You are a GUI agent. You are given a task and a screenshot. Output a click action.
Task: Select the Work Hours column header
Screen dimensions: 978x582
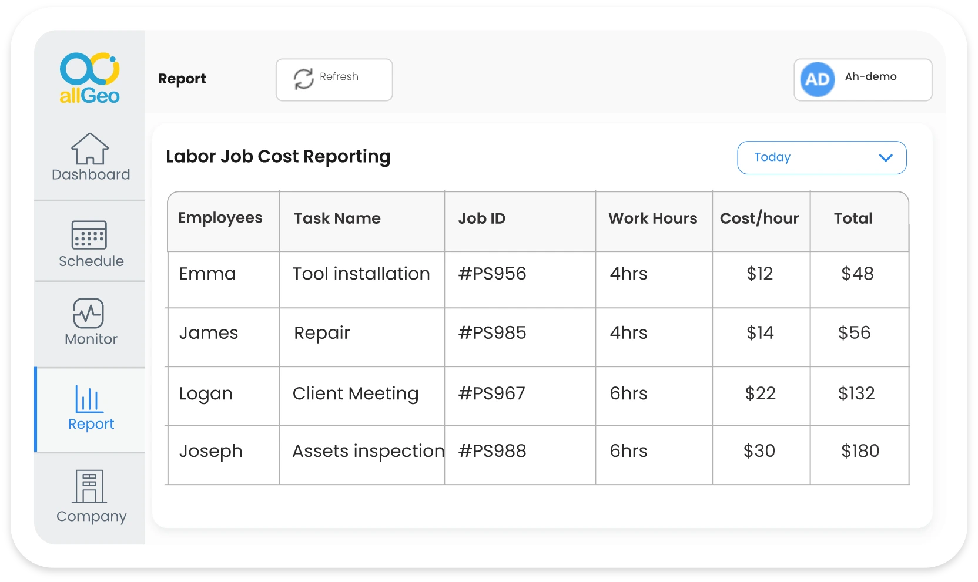(652, 218)
